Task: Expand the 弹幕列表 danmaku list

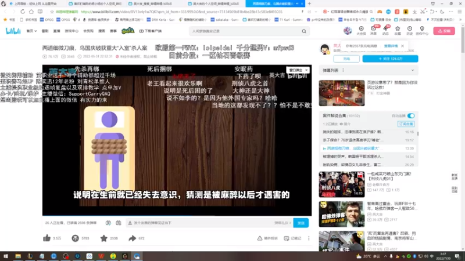Action: [413, 70]
